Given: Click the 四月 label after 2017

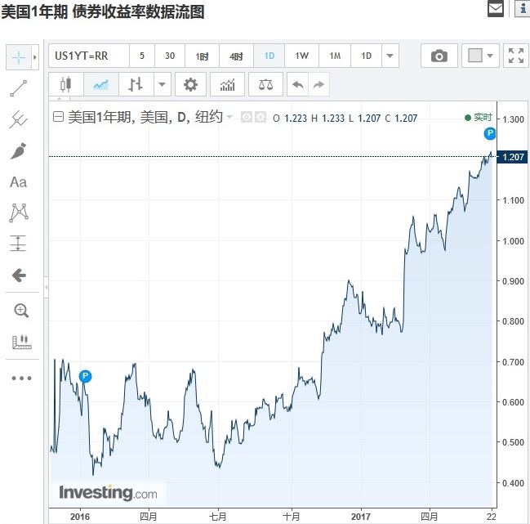Looking at the screenshot, I should tap(430, 517).
